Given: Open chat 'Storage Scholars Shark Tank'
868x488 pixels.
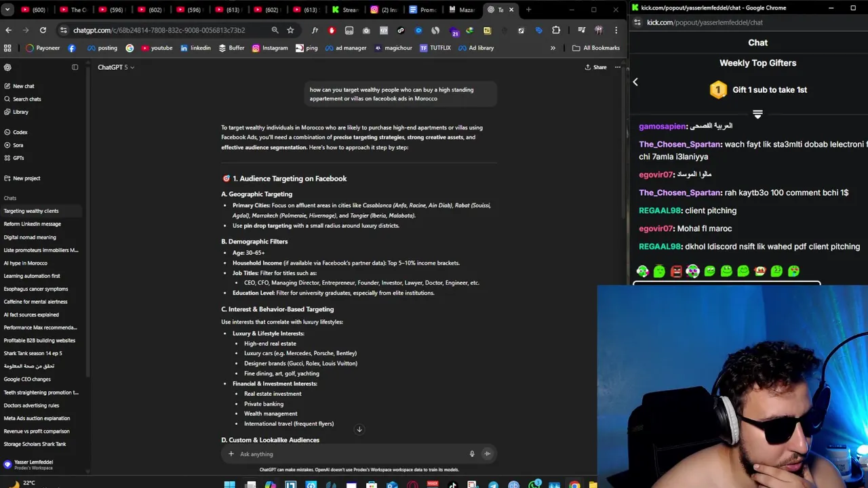Looking at the screenshot, I should click(35, 444).
